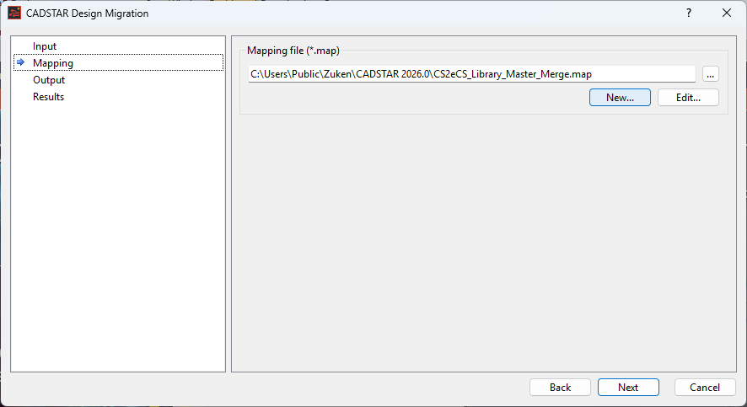Browse for mapping file with ellipsis button
This screenshot has height=407, width=747.
coord(710,74)
